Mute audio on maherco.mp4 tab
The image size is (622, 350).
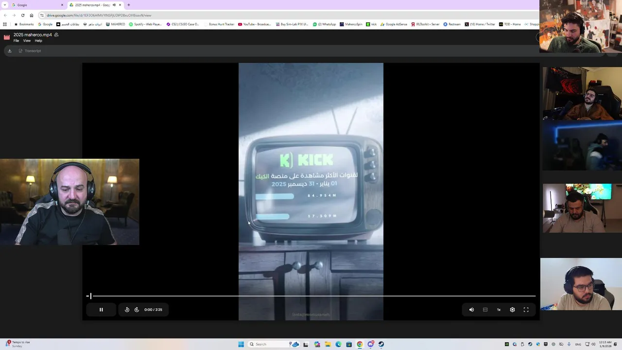(114, 5)
